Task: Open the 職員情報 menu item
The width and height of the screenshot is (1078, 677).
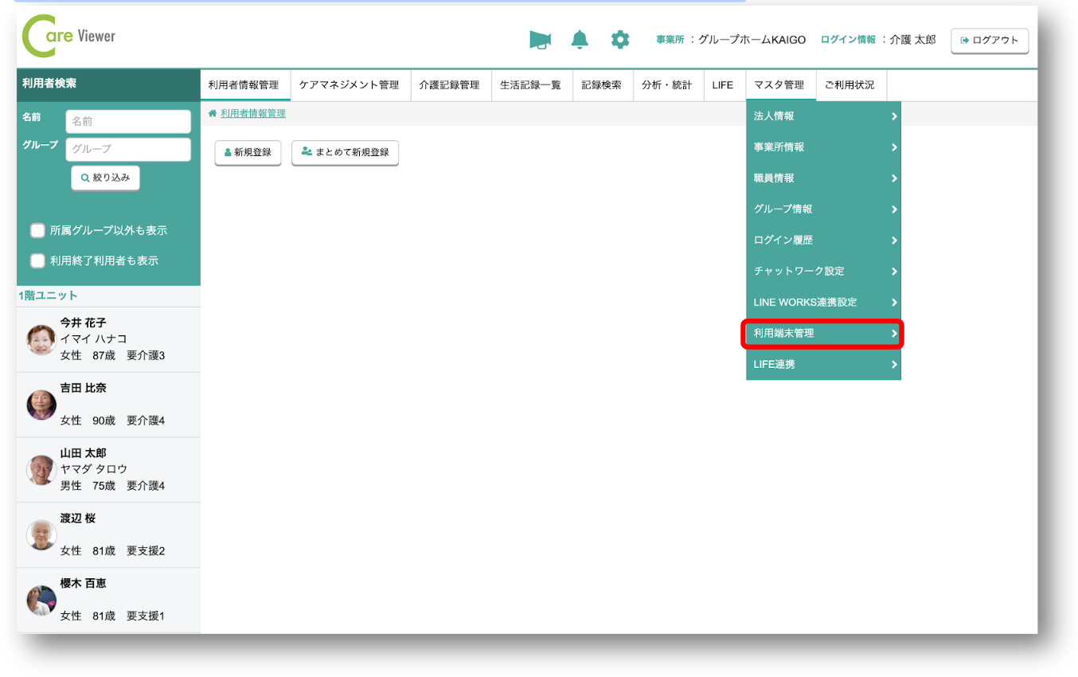Action: (x=822, y=178)
